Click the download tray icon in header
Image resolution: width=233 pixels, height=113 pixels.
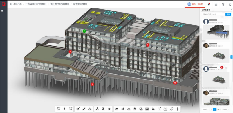click(216, 4)
